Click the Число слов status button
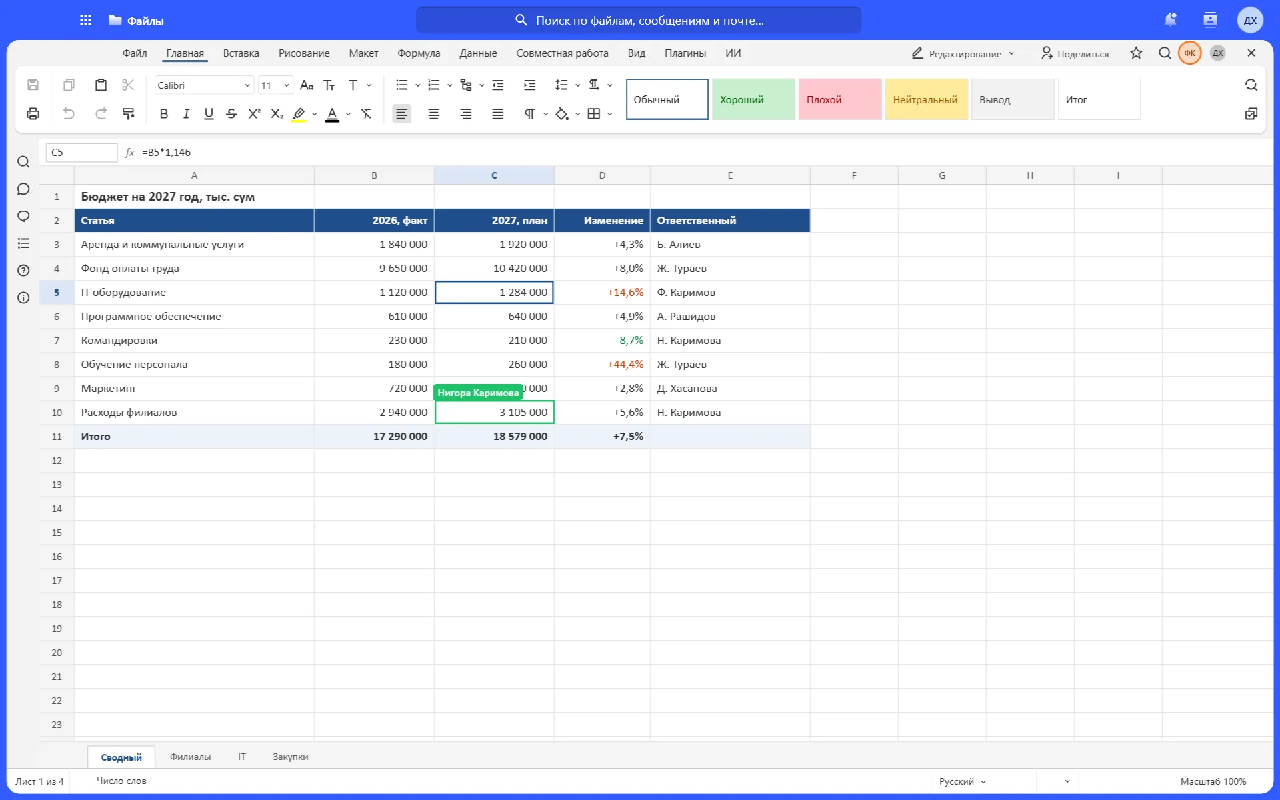This screenshot has width=1280, height=800. 121,781
